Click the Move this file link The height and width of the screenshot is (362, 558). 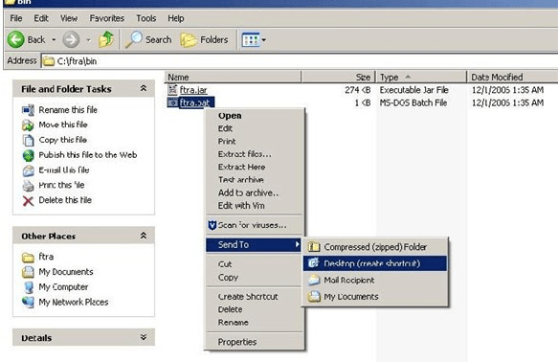pyautogui.click(x=63, y=124)
